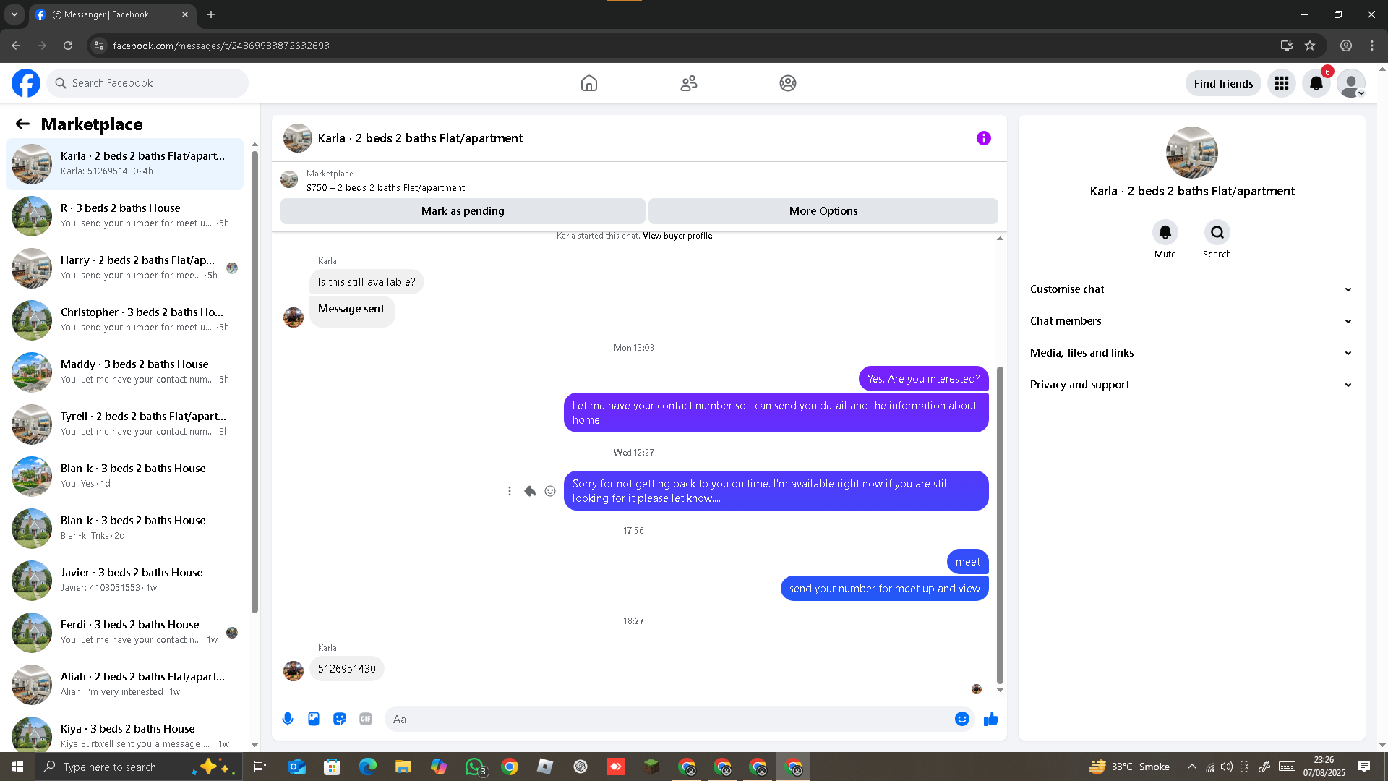Open the notifications bell
Screen dimensions: 1388x781
click(x=1316, y=84)
